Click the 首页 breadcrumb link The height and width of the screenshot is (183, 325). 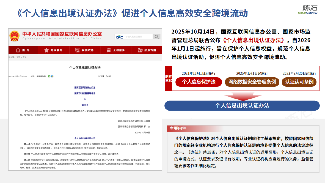point(18,57)
